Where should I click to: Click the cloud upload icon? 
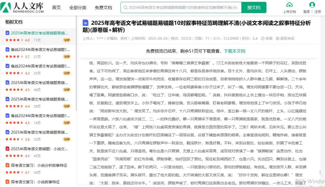click(x=289, y=5)
